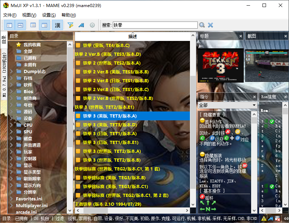This screenshot has height=223, width=289.
Task: Click the MAME launch icon on toolbar
Action: pyautogui.click(x=81, y=25)
